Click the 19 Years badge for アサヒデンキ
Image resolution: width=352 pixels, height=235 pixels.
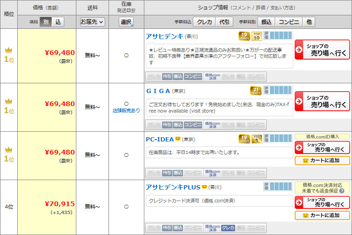[x=244, y=36]
